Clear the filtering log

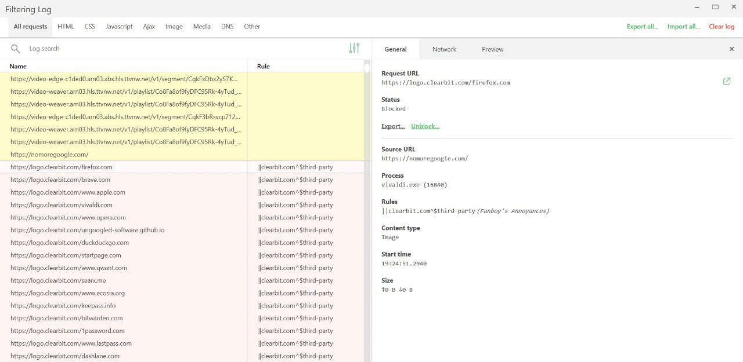722,27
